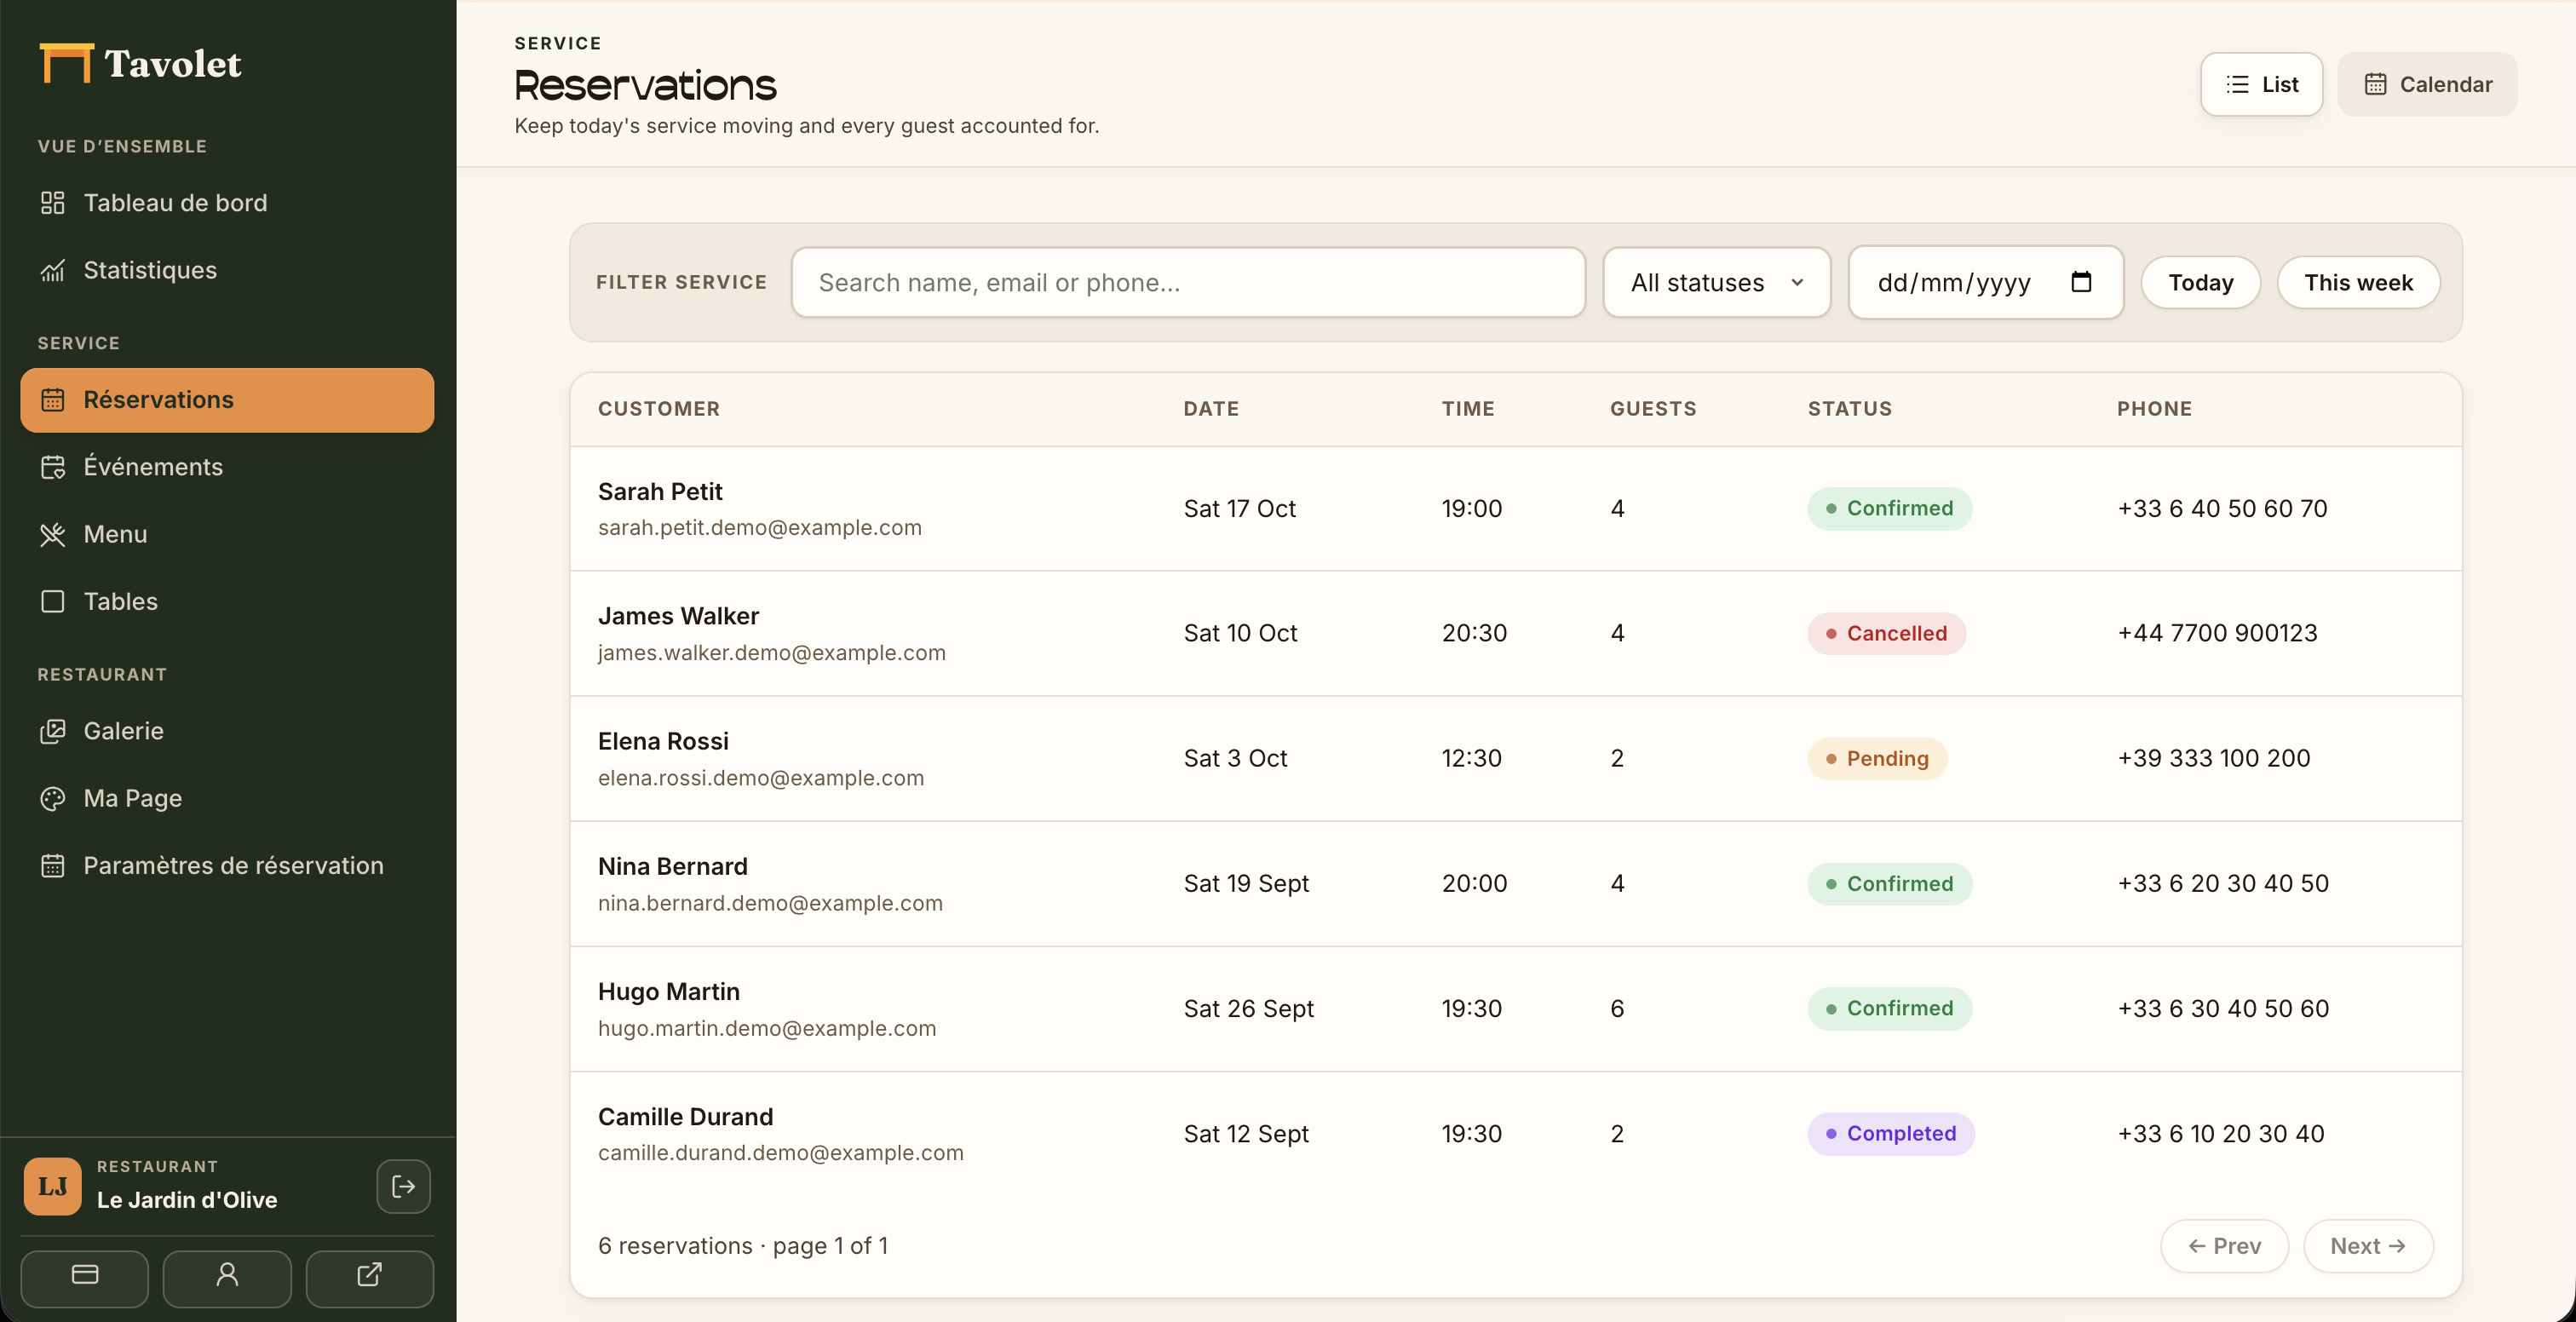Toggle the This week filter
Screen dimensions: 2576x1322
(x=2358, y=282)
